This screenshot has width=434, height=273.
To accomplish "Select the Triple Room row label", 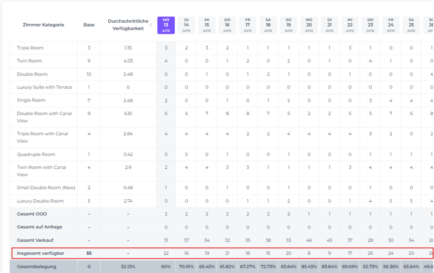I will 30,48.
